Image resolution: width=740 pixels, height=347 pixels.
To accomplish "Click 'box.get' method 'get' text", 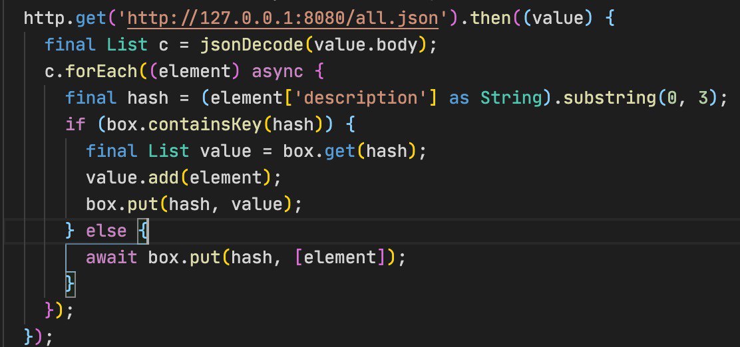I will 340,151.
